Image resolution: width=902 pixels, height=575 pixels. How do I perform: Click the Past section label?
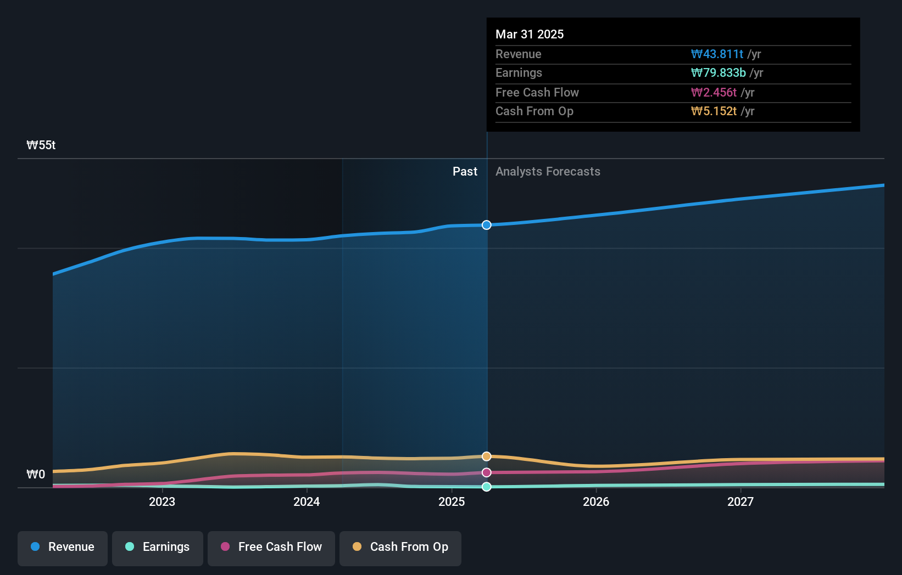click(x=465, y=171)
